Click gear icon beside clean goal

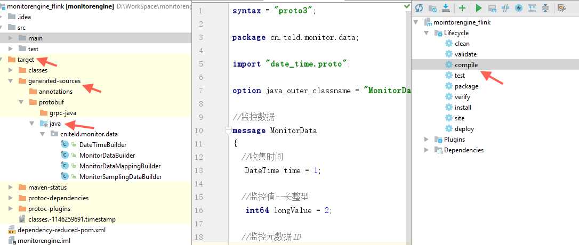[449, 43]
